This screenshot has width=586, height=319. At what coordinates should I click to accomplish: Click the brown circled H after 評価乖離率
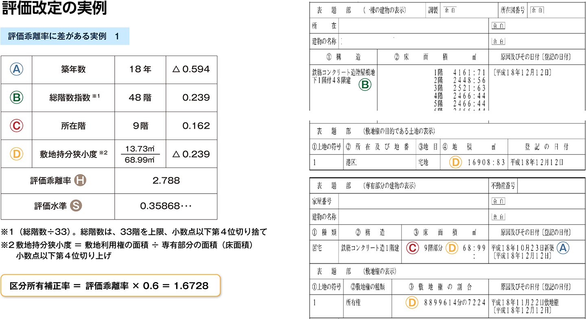[80, 181]
